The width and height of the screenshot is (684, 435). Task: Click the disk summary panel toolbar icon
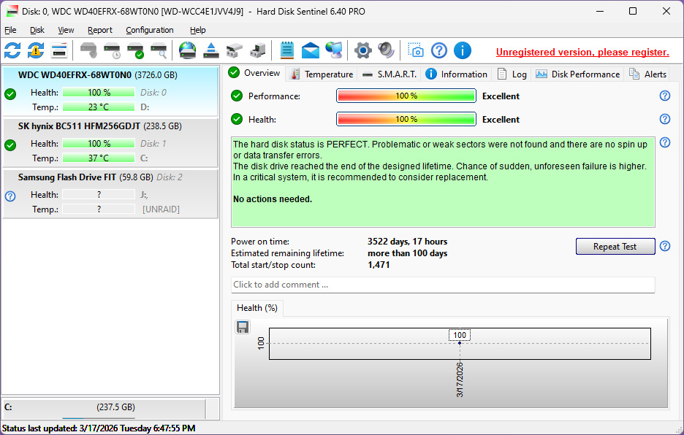59,50
